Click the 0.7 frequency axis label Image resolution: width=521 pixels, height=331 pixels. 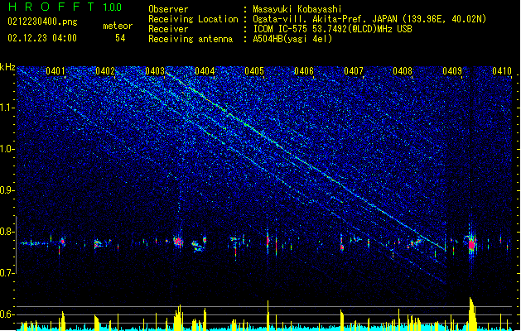[x=7, y=273]
